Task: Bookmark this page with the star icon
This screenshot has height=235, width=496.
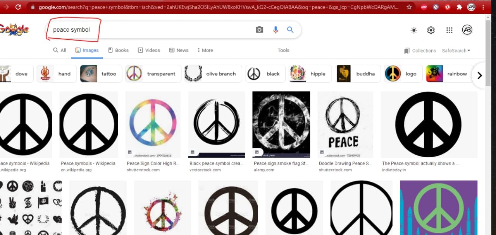Action: [x=409, y=7]
